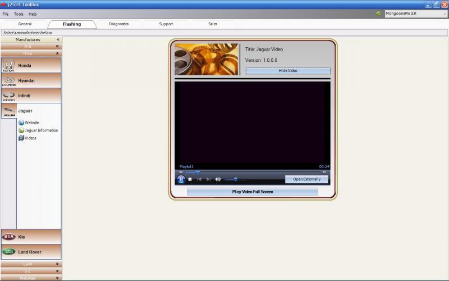449x281 pixels.
Task: Skip to next track in player
Action: click(x=208, y=179)
